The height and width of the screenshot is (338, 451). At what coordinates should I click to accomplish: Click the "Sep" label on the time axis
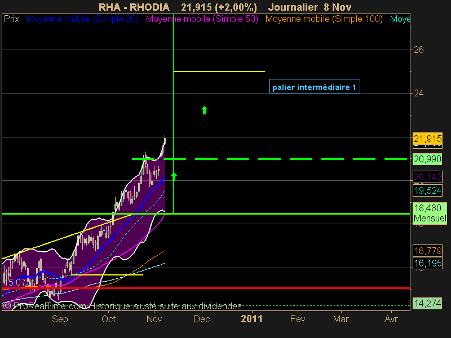point(60,319)
